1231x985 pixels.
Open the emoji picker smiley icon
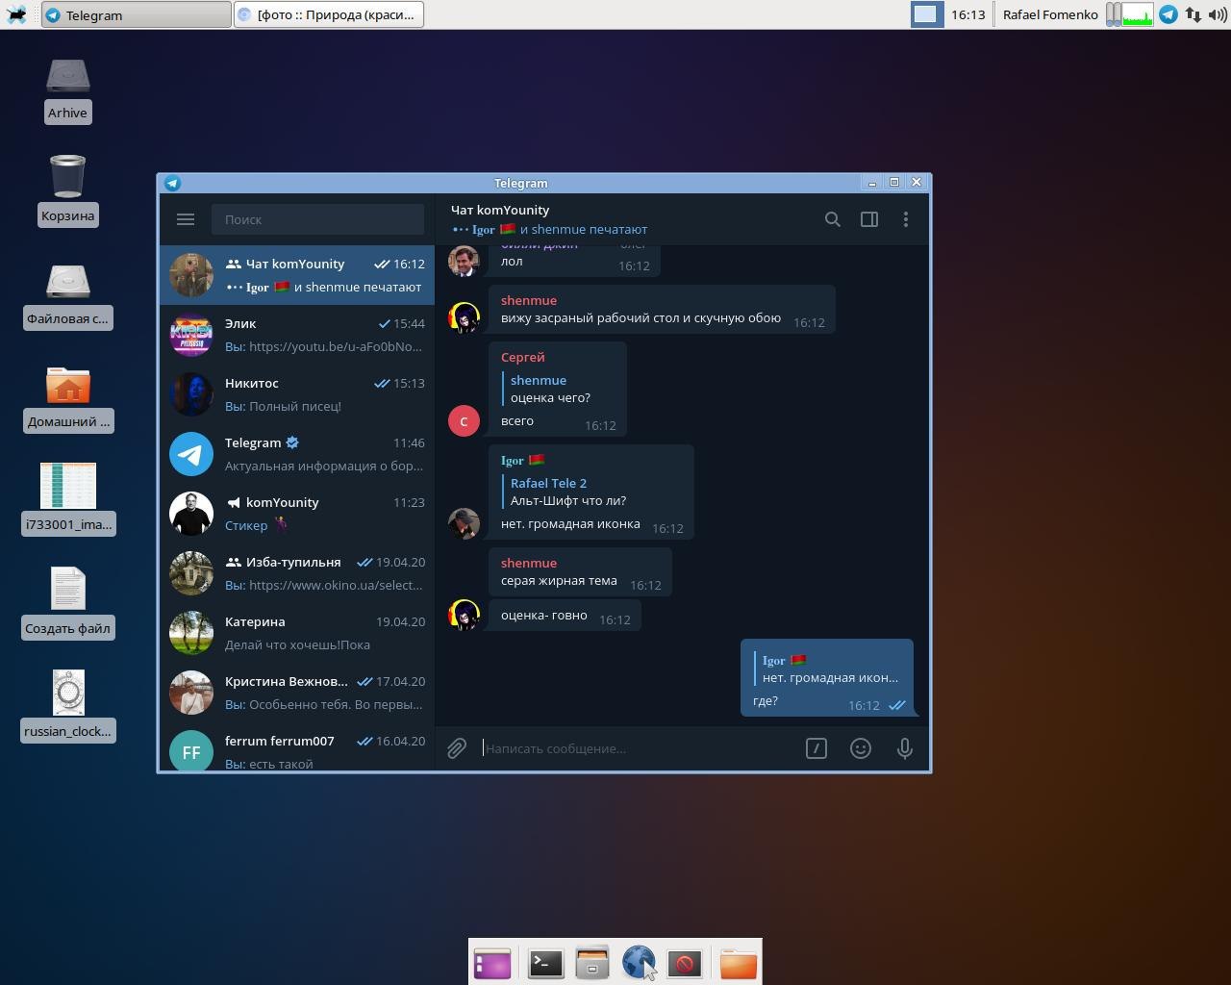tap(861, 748)
